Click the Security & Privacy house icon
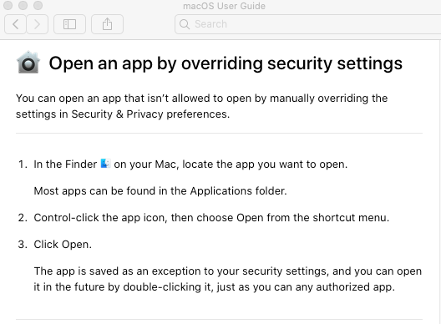 click(x=28, y=63)
